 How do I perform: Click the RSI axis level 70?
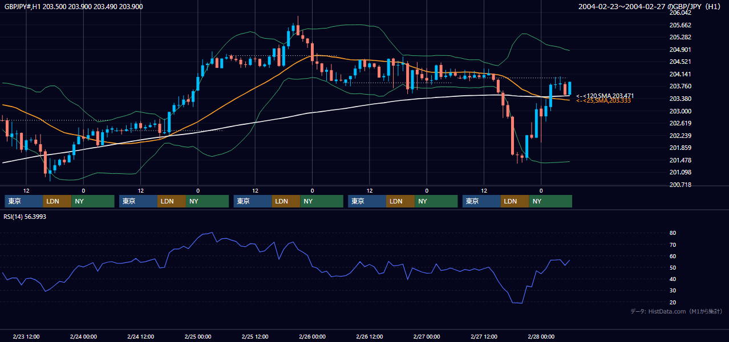673,245
